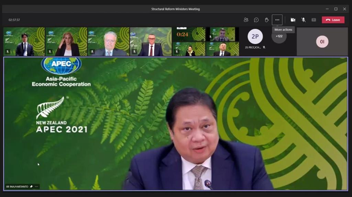Unmute the microphone
The image size is (352, 197).
tap(303, 20)
